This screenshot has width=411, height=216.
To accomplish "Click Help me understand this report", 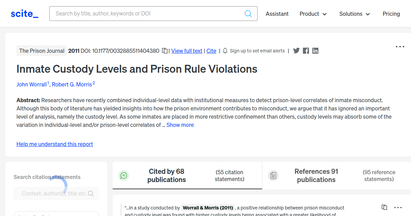I will pos(55,144).
